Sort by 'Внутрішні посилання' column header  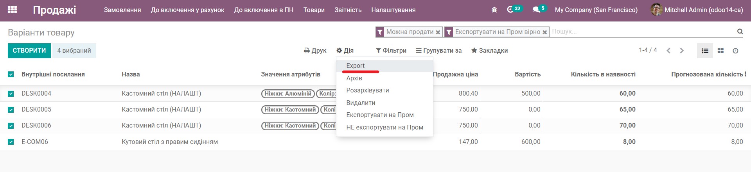[x=53, y=74]
